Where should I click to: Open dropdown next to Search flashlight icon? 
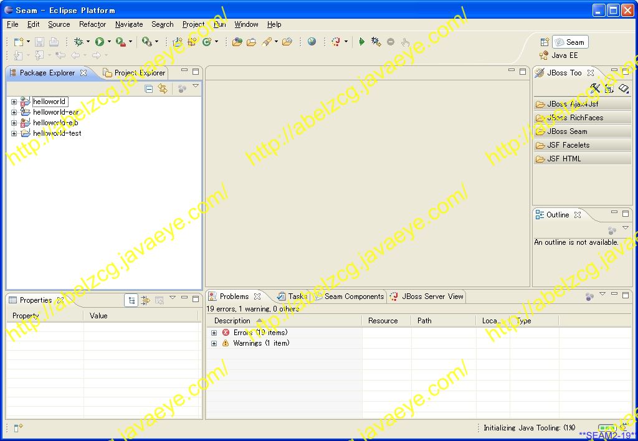[276, 42]
